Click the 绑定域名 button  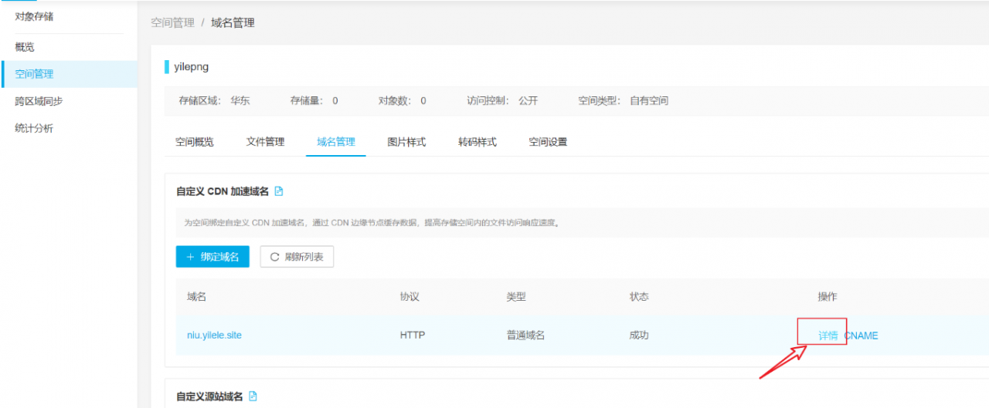pyautogui.click(x=212, y=257)
